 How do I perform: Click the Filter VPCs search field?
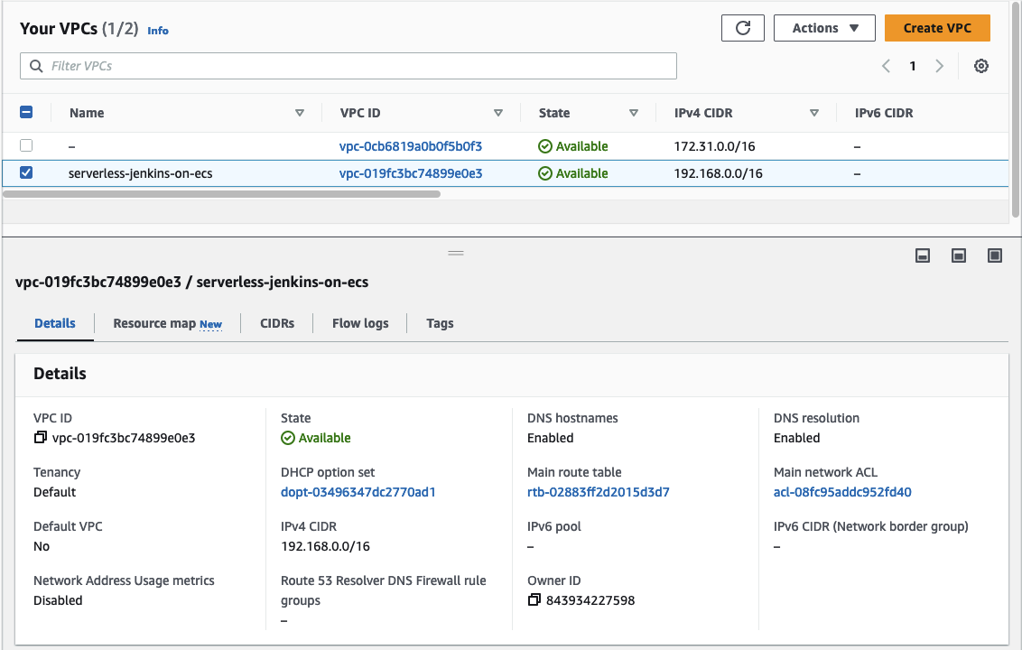(348, 66)
